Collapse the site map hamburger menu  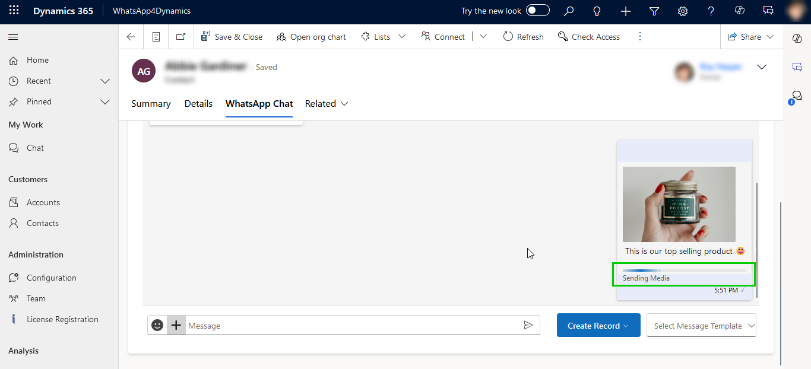coord(13,37)
